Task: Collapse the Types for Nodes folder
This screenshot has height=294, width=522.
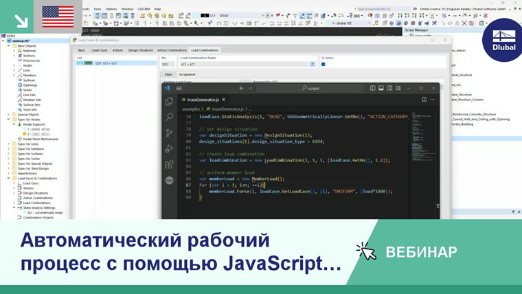Action: pyautogui.click(x=9, y=120)
